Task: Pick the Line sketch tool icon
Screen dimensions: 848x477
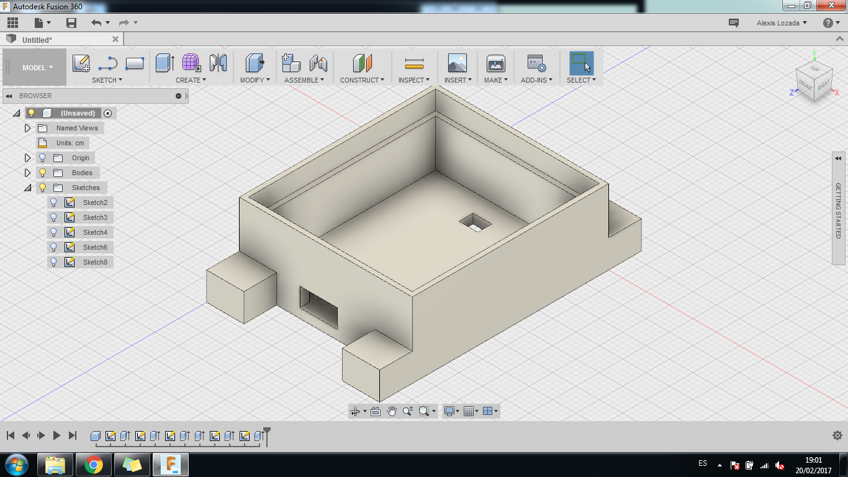Action: [x=108, y=63]
